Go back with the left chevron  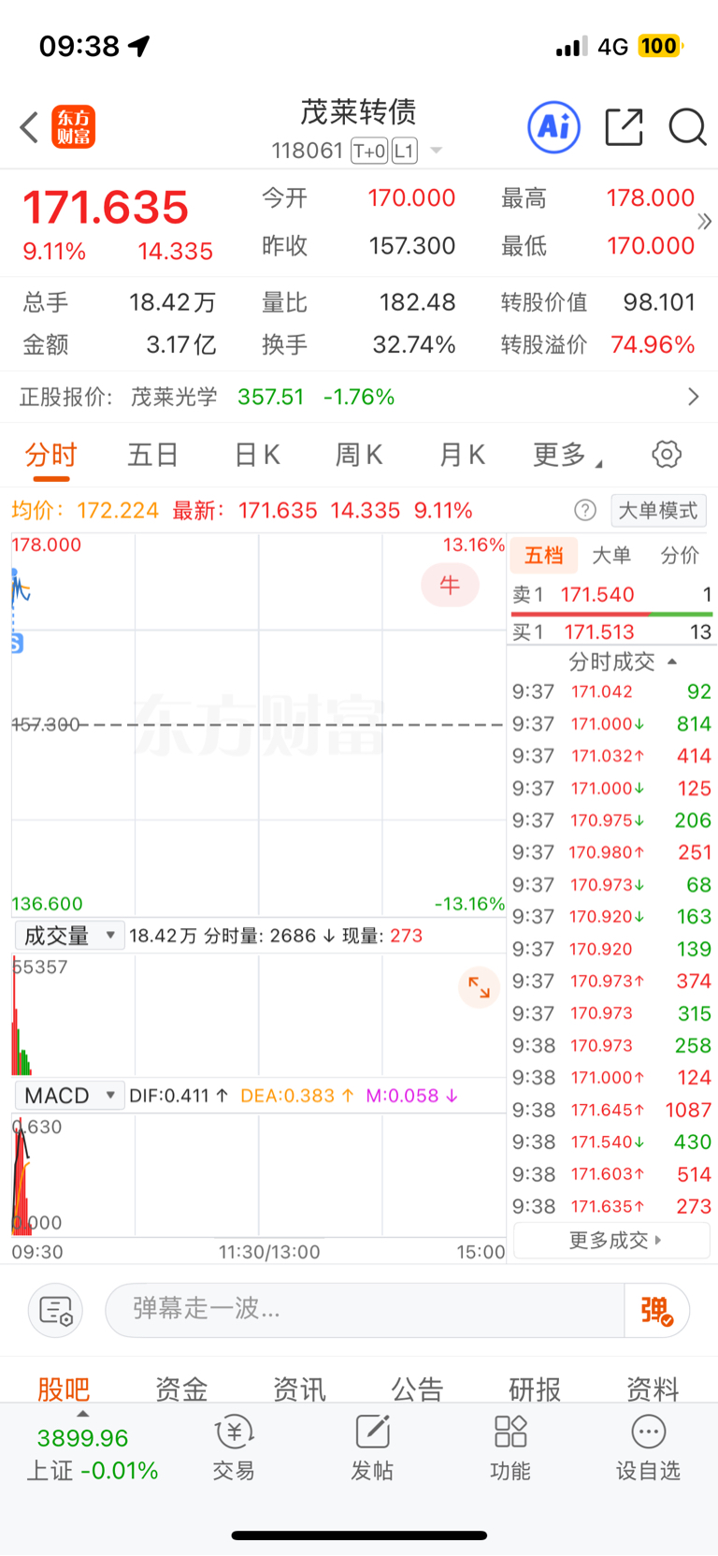[29, 127]
